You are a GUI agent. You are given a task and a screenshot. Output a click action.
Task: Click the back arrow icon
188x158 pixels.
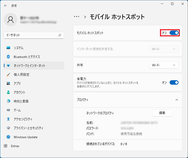(5, 5)
